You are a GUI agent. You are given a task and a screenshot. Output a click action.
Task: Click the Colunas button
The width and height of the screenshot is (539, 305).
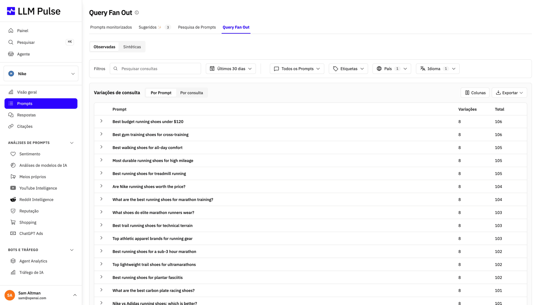click(475, 93)
